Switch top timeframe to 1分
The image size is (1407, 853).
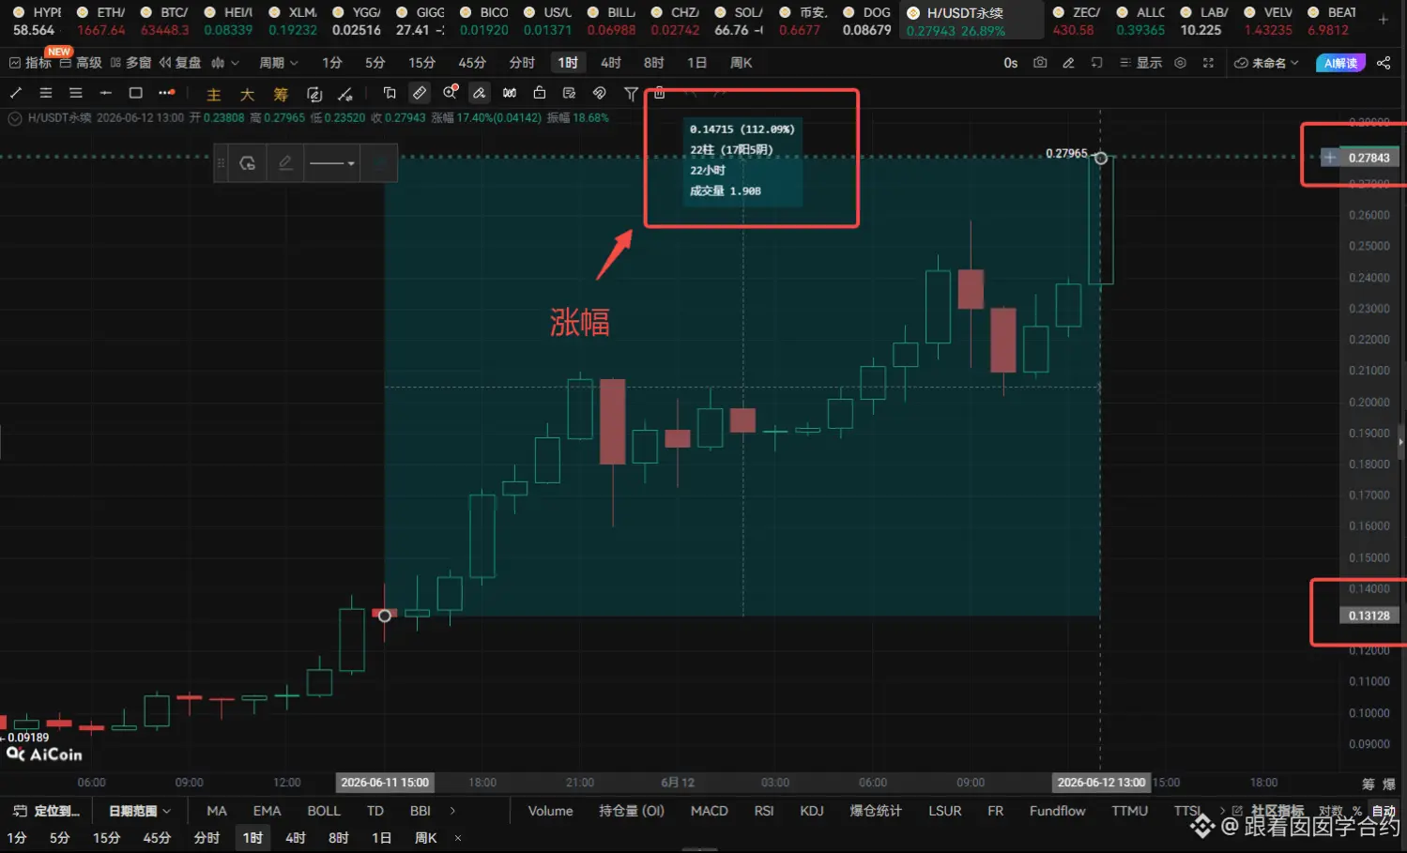(x=332, y=63)
